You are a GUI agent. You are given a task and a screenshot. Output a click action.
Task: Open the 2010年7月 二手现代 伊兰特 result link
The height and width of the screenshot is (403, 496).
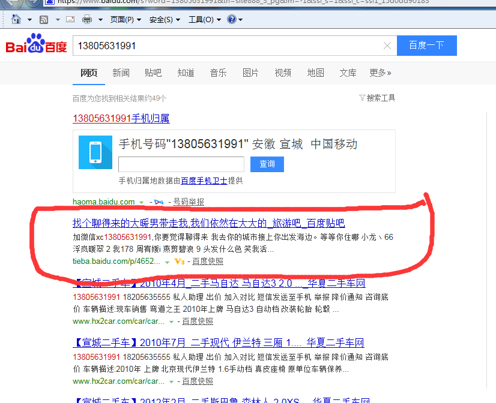pyautogui.click(x=218, y=342)
